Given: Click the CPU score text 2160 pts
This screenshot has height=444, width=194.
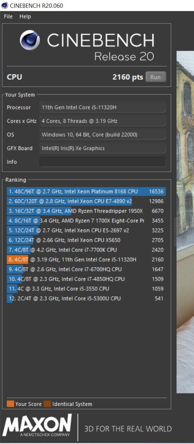Looking at the screenshot, I should [128, 77].
